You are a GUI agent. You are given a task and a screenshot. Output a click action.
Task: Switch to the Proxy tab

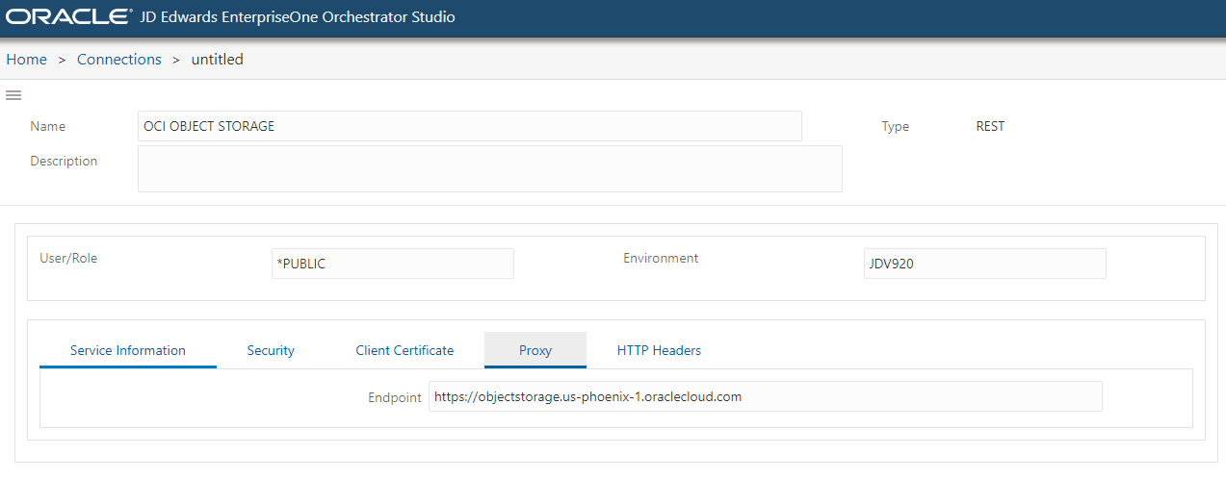(535, 350)
